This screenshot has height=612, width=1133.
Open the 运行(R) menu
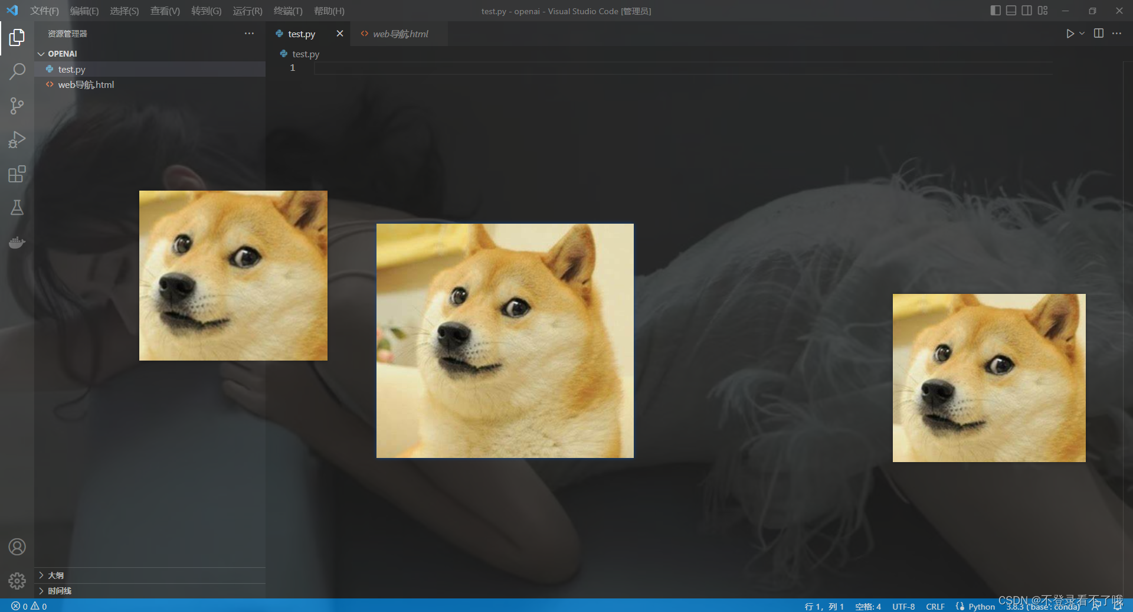coord(247,11)
